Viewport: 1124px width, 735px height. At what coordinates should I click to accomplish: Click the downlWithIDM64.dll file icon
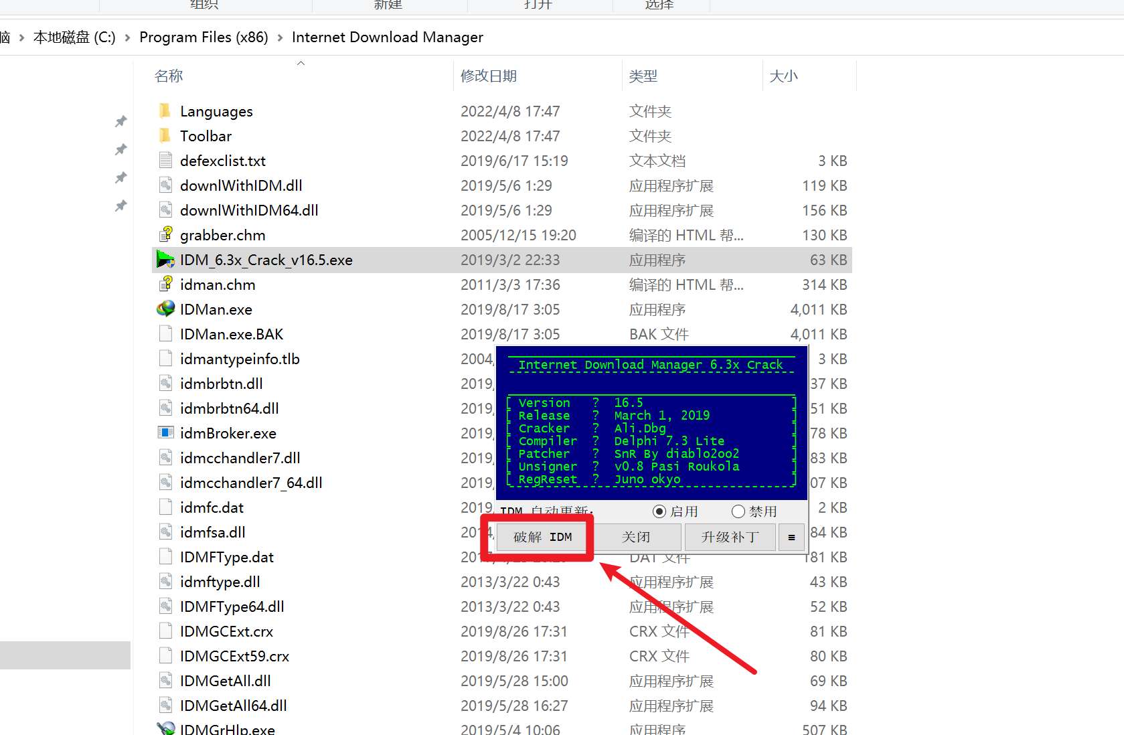pyautogui.click(x=165, y=210)
